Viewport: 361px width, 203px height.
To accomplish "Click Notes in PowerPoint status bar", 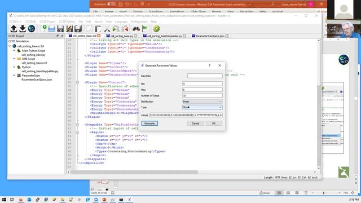I will pyautogui.click(x=265, y=193).
